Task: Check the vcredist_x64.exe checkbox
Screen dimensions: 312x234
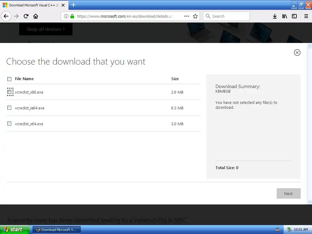Action: [x=9, y=124]
